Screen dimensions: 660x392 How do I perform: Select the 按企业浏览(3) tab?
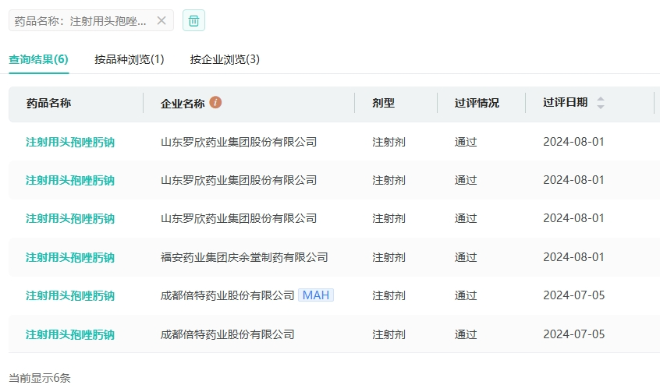click(225, 59)
